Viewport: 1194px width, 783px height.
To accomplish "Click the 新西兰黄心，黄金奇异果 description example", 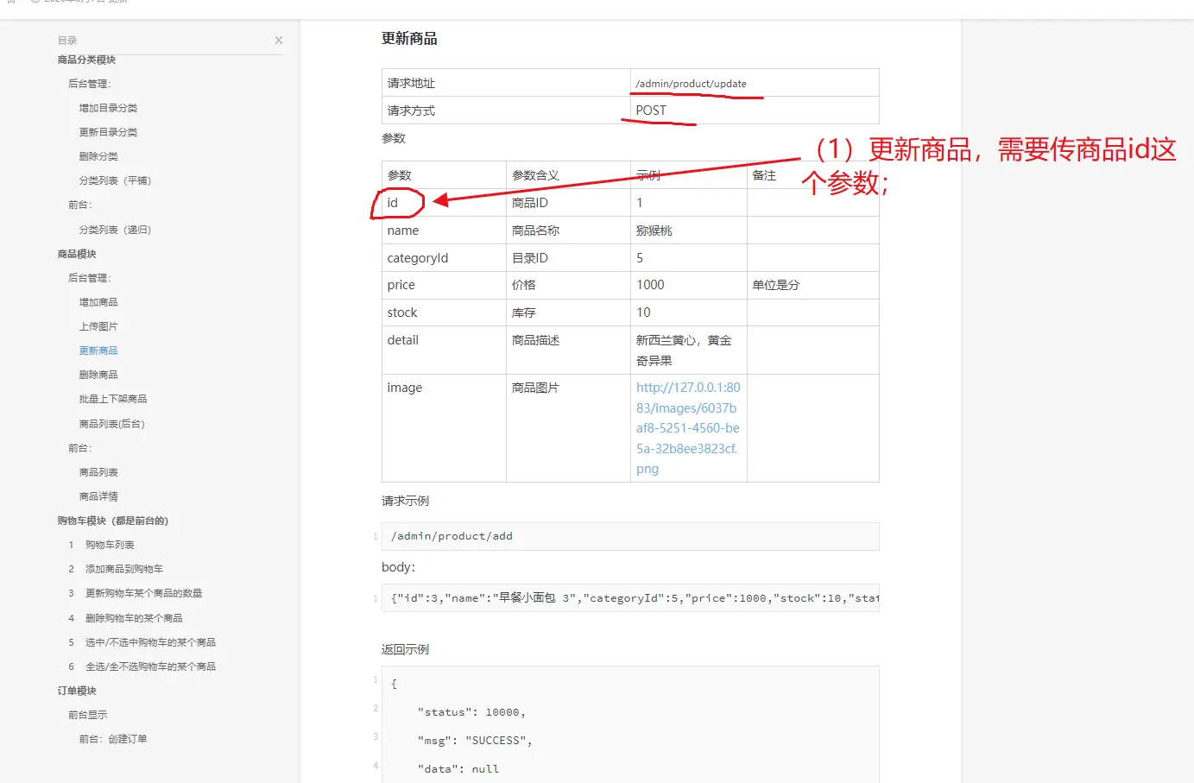I will point(684,350).
